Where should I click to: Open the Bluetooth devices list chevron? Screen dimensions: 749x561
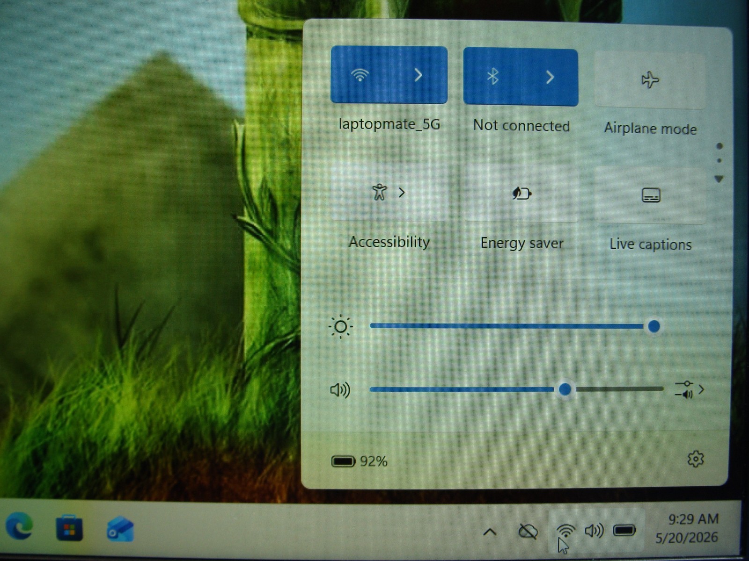tap(550, 77)
